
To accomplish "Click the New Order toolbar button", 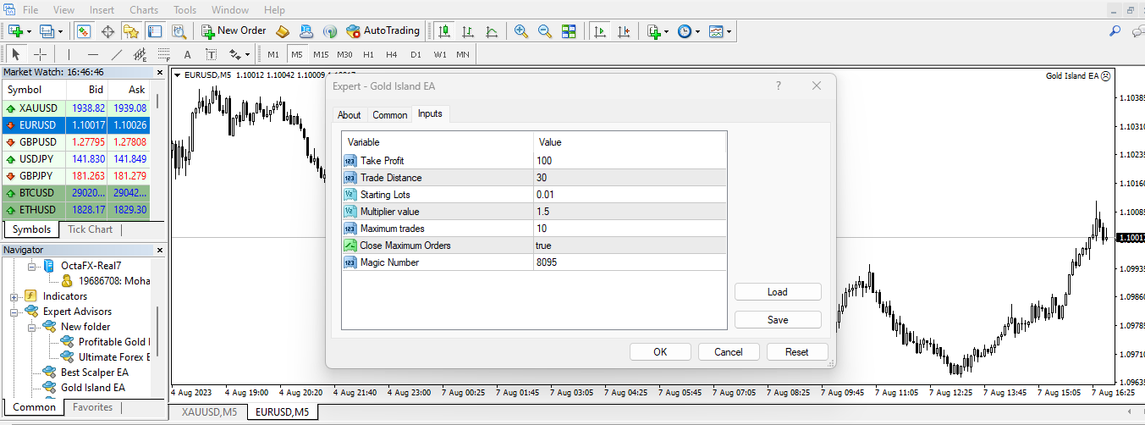I will tap(234, 31).
